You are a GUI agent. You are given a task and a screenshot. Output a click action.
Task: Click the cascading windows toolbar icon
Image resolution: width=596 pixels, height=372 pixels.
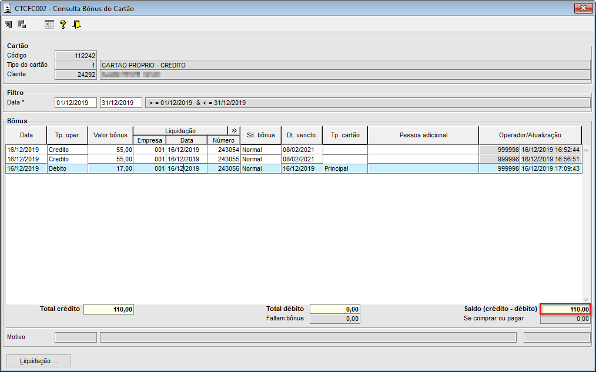[x=22, y=25]
